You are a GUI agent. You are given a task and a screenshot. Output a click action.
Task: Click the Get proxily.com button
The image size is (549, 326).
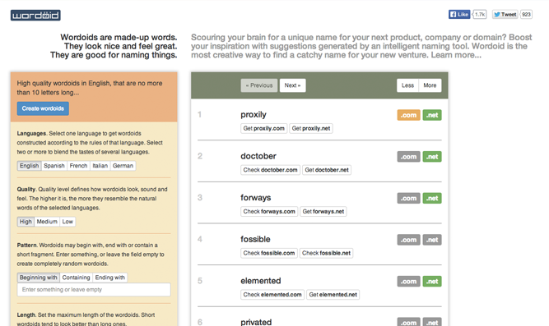tap(264, 128)
